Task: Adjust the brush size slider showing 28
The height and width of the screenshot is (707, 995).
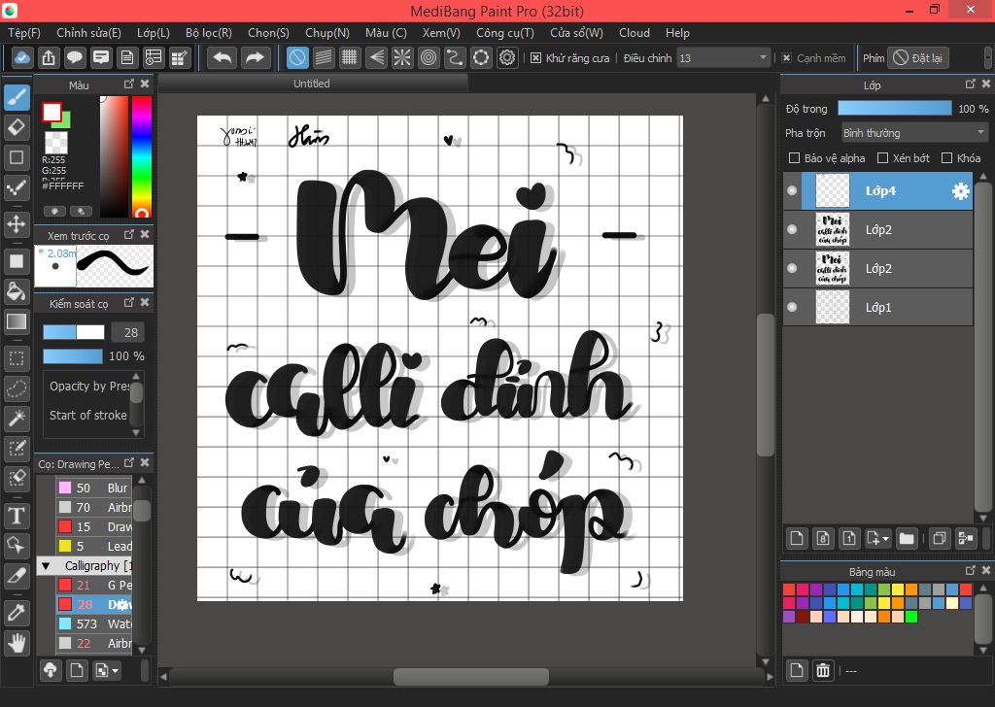Action: (x=74, y=332)
